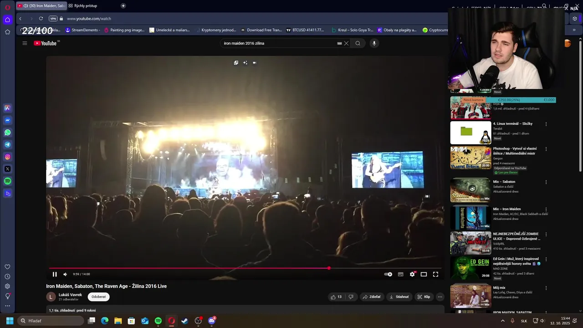Open options for Mix – Sabaton video
The height and width of the screenshot is (328, 583).
(x=546, y=182)
